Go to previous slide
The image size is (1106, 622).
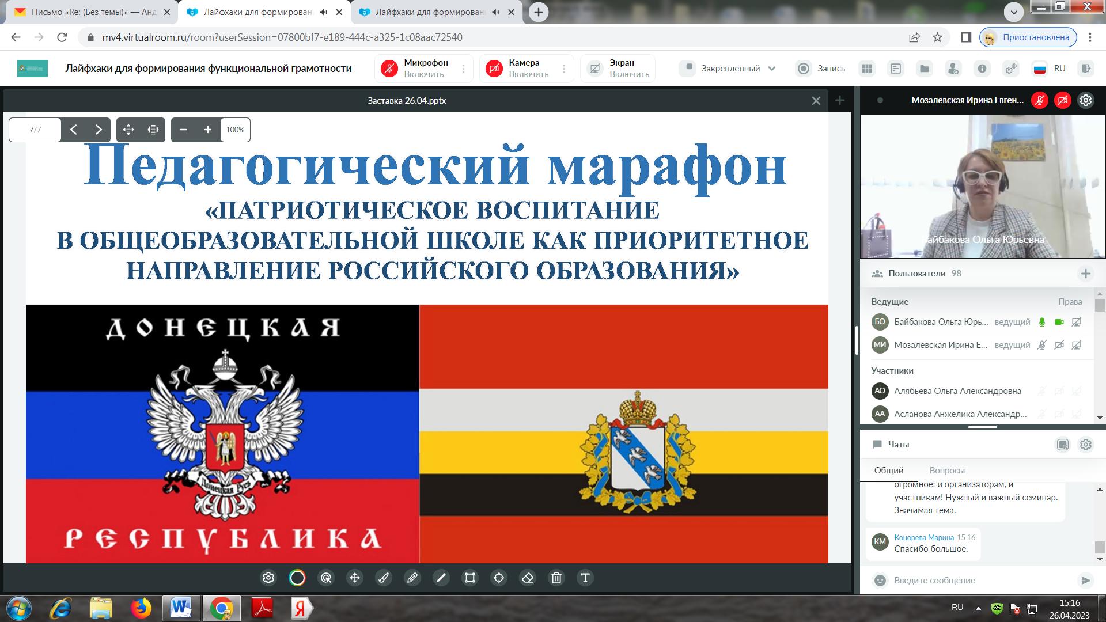[74, 130]
